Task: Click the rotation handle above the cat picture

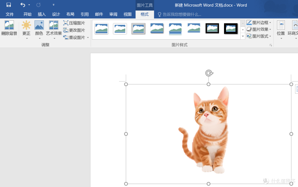Action: coord(209,73)
